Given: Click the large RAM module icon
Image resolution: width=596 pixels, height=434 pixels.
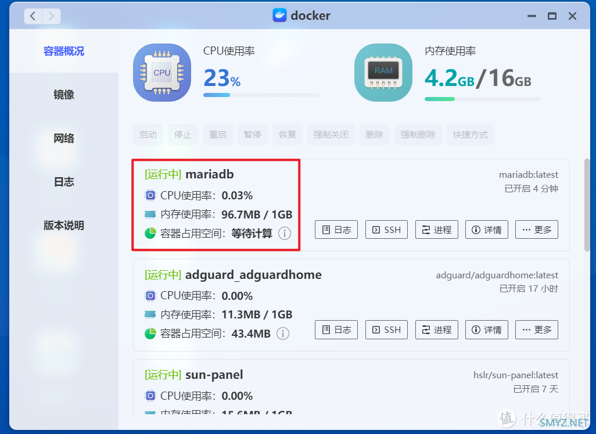Looking at the screenshot, I should pos(383,73).
